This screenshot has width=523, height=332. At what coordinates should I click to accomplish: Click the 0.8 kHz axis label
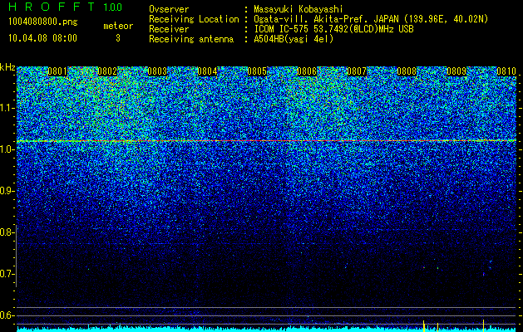[6, 232]
